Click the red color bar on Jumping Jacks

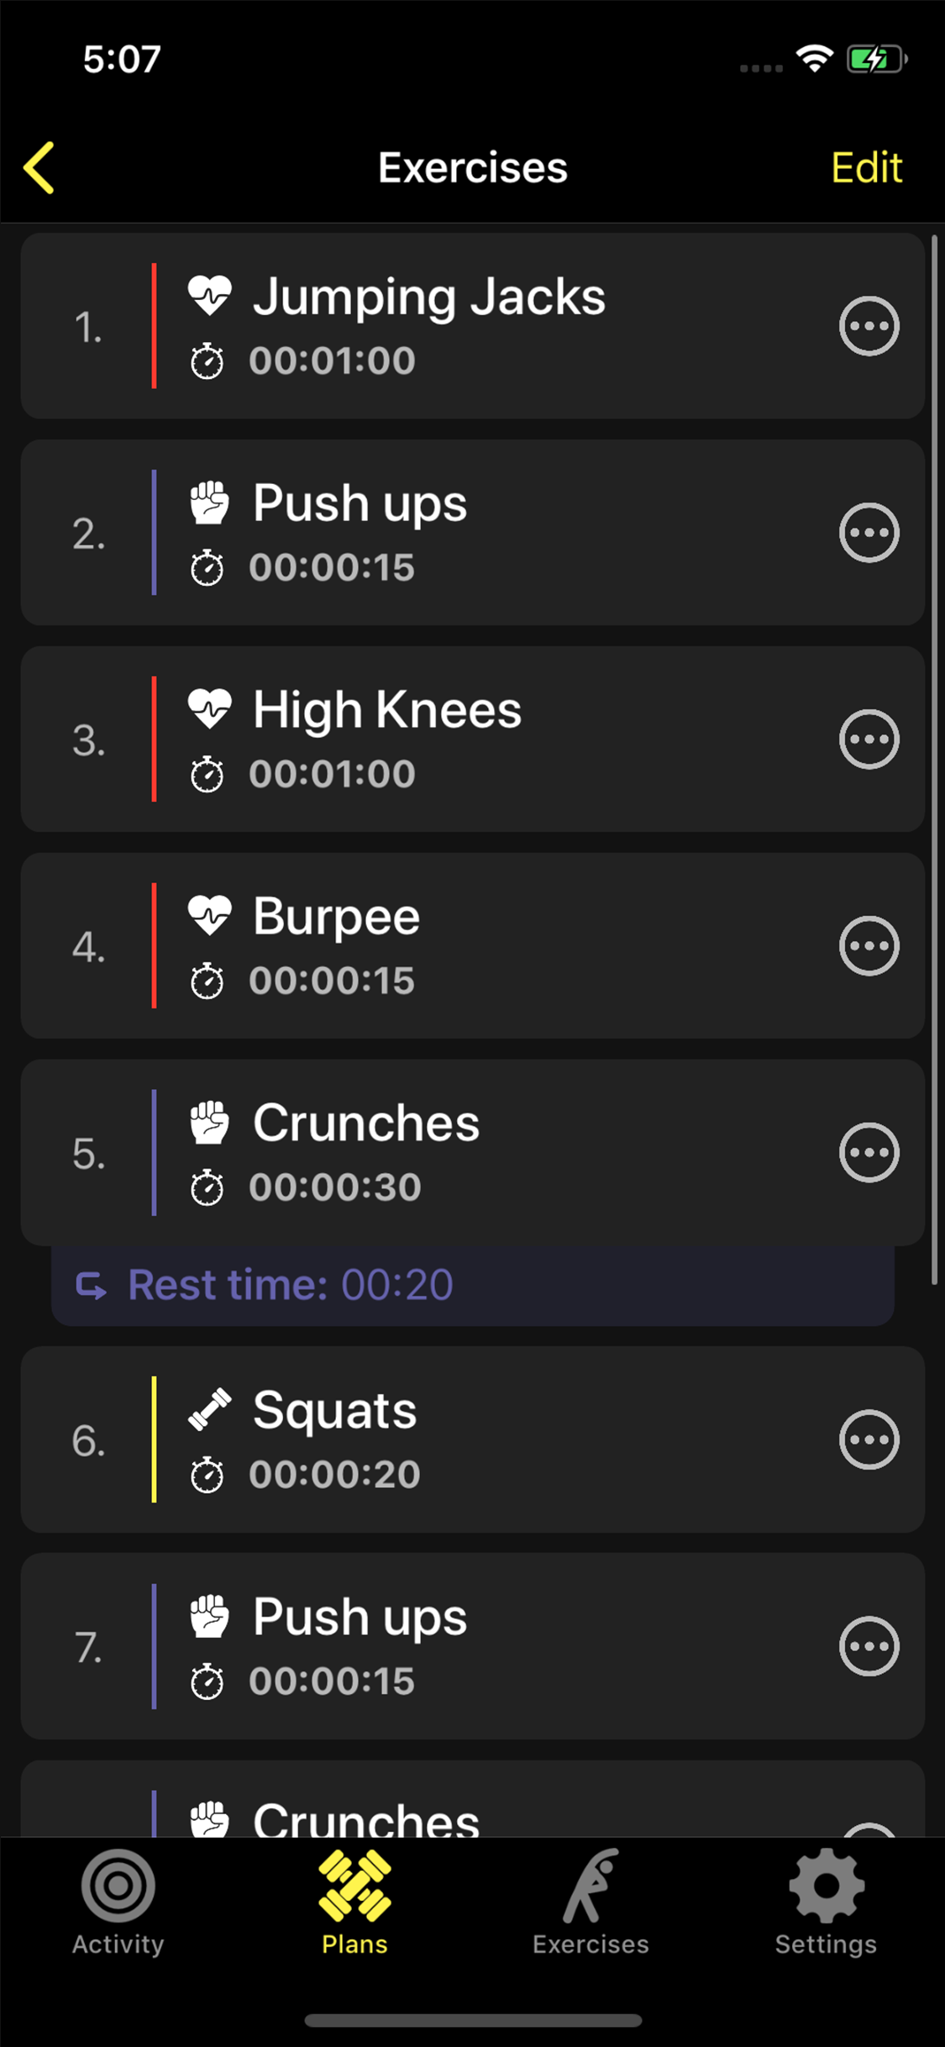[x=154, y=326]
